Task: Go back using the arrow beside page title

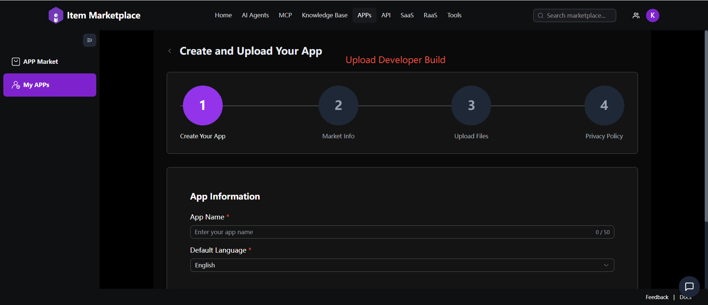Action: [170, 51]
